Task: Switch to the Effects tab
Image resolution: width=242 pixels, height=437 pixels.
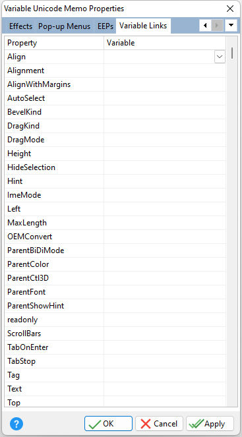Action: point(21,26)
